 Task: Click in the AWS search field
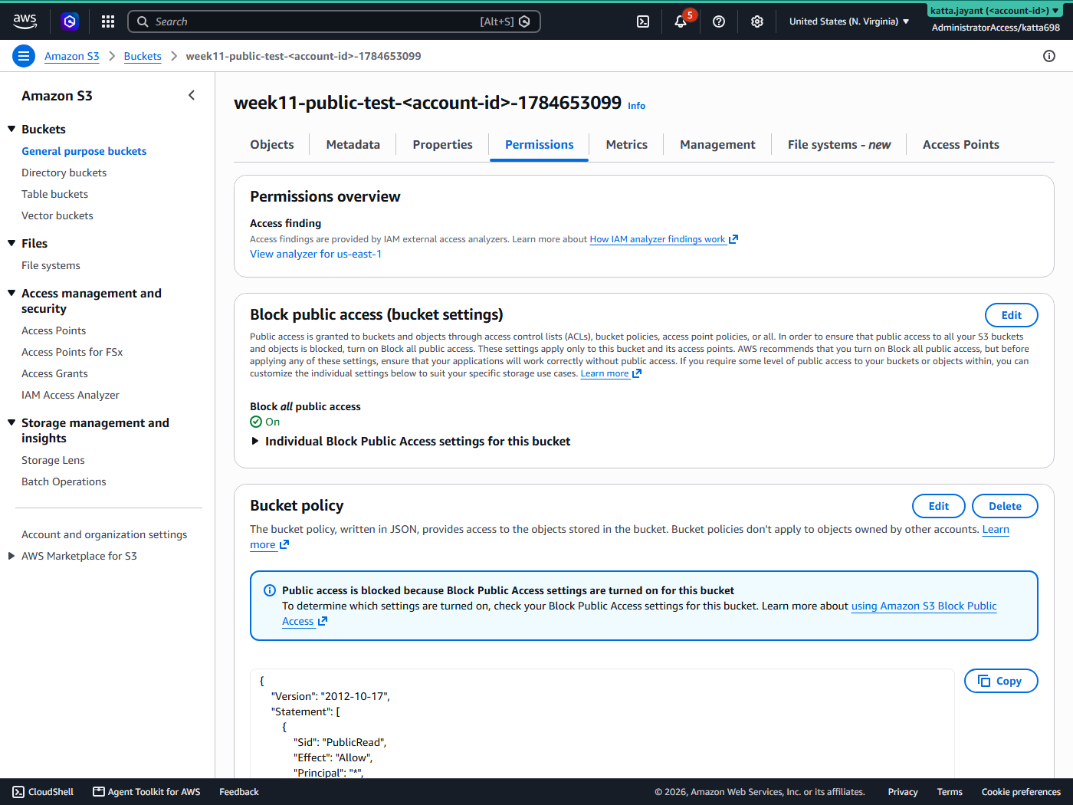[x=334, y=21]
